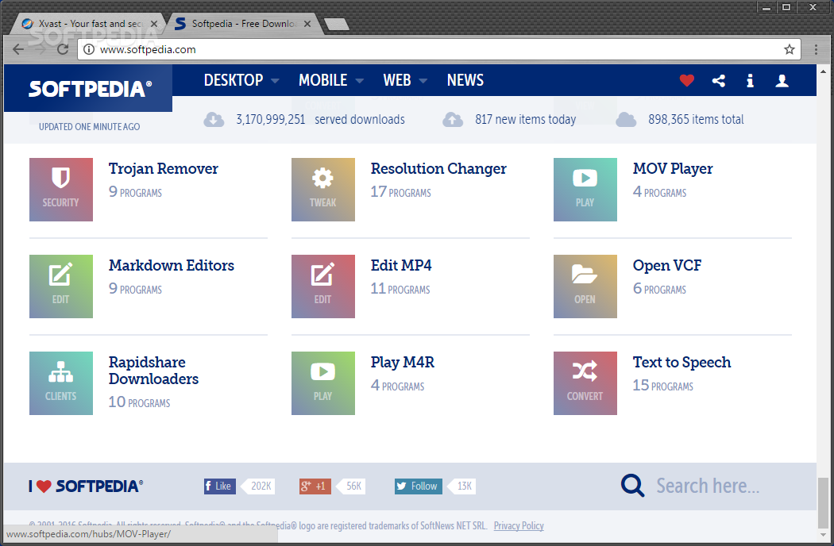Open the Rapidshare Downloaders link
Image resolution: width=834 pixels, height=546 pixels.
pos(153,371)
